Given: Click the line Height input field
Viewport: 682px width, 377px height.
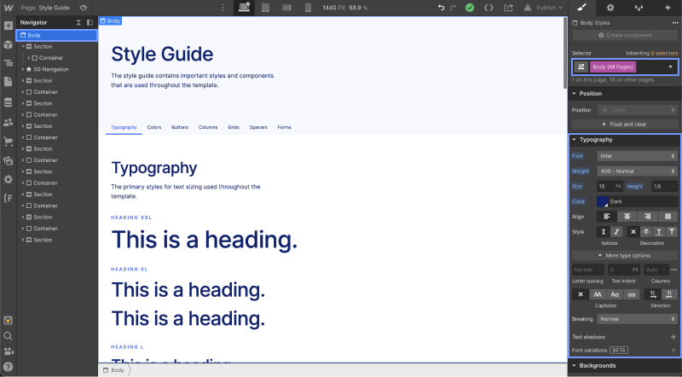Looking at the screenshot, I should 659,186.
